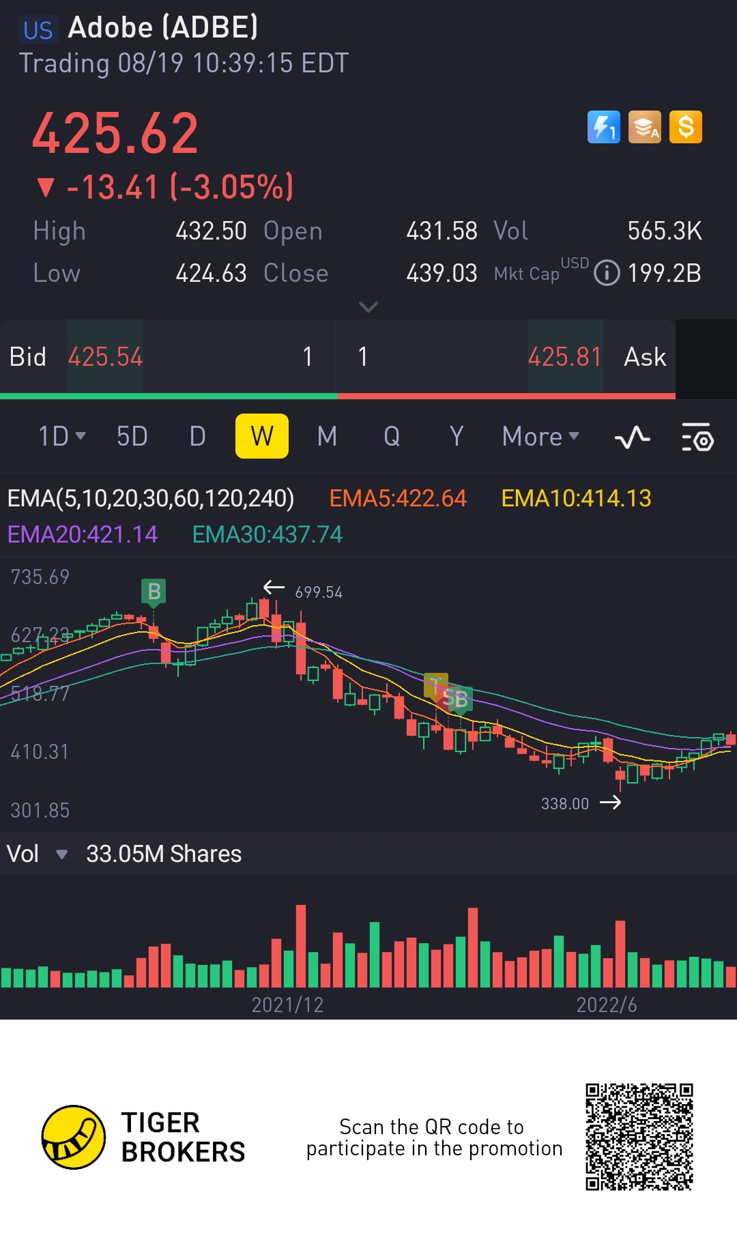Select the W weekly chart tab
Screen dimensions: 737x1255
point(262,436)
